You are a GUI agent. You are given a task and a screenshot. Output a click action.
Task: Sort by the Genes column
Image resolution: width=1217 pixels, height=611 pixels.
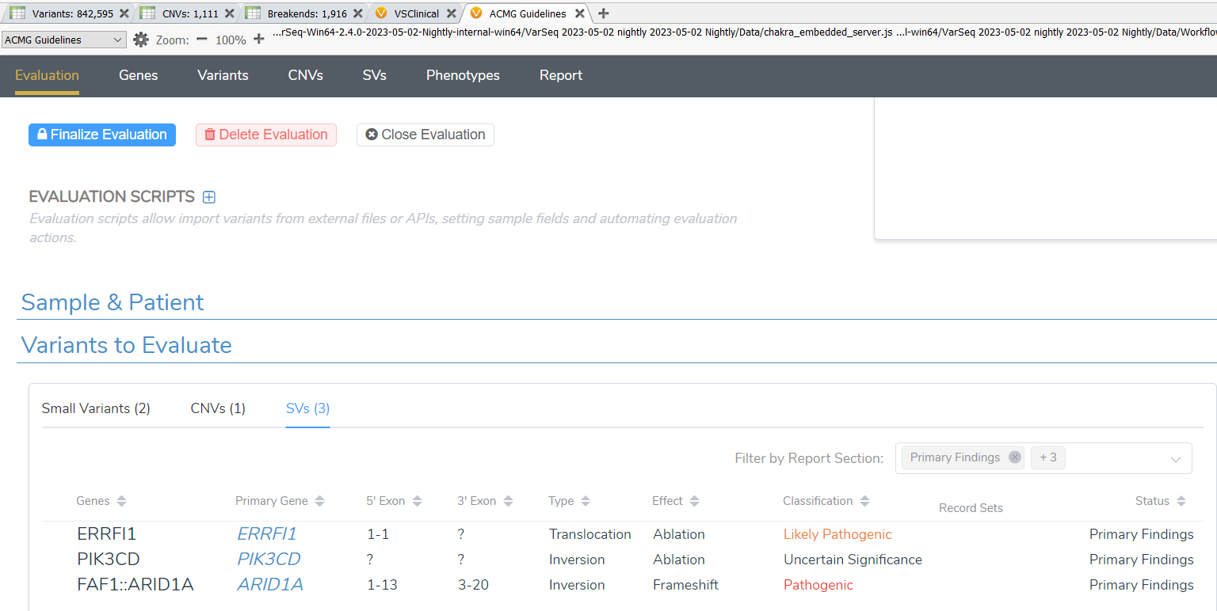(121, 501)
